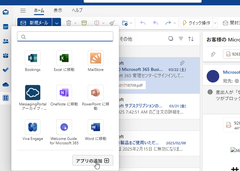Open the ヘルプ tab
240x171 pixels.
point(77,10)
